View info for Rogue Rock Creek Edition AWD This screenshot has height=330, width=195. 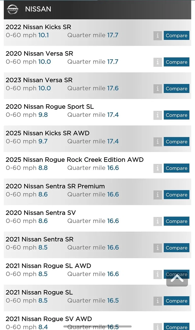coord(157,168)
